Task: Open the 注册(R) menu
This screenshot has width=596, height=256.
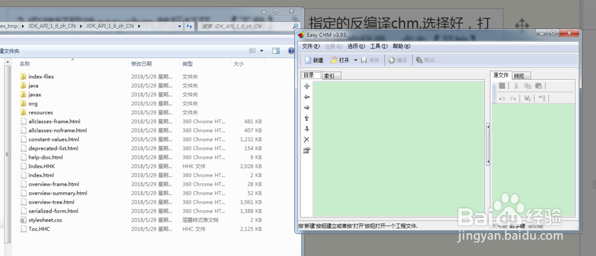Action: (x=333, y=46)
